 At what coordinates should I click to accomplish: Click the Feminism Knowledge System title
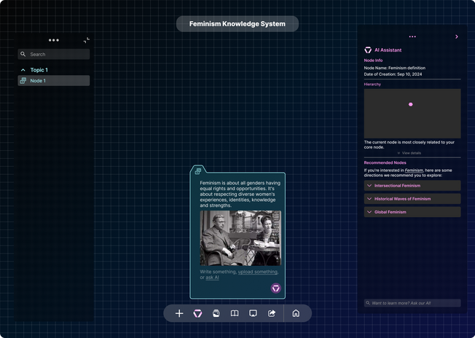(x=237, y=23)
